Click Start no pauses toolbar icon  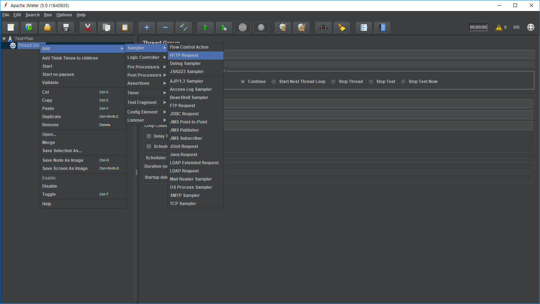coord(224,27)
